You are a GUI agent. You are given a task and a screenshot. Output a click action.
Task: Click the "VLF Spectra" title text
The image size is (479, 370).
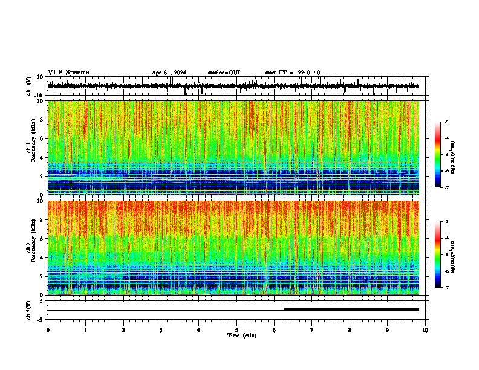click(68, 73)
